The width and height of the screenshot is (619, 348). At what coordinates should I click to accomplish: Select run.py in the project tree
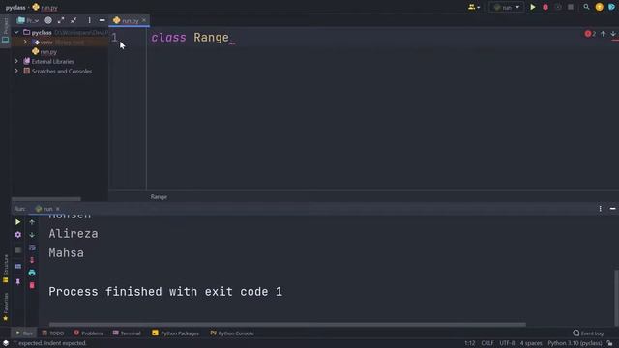coord(48,51)
